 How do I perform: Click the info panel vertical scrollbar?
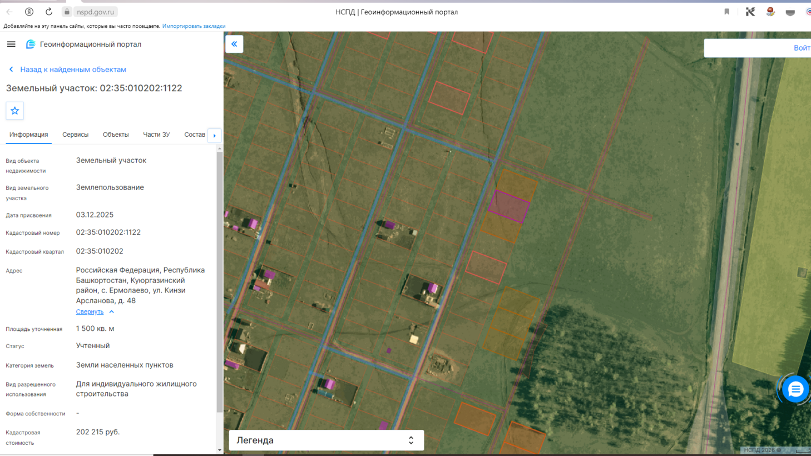point(220,281)
